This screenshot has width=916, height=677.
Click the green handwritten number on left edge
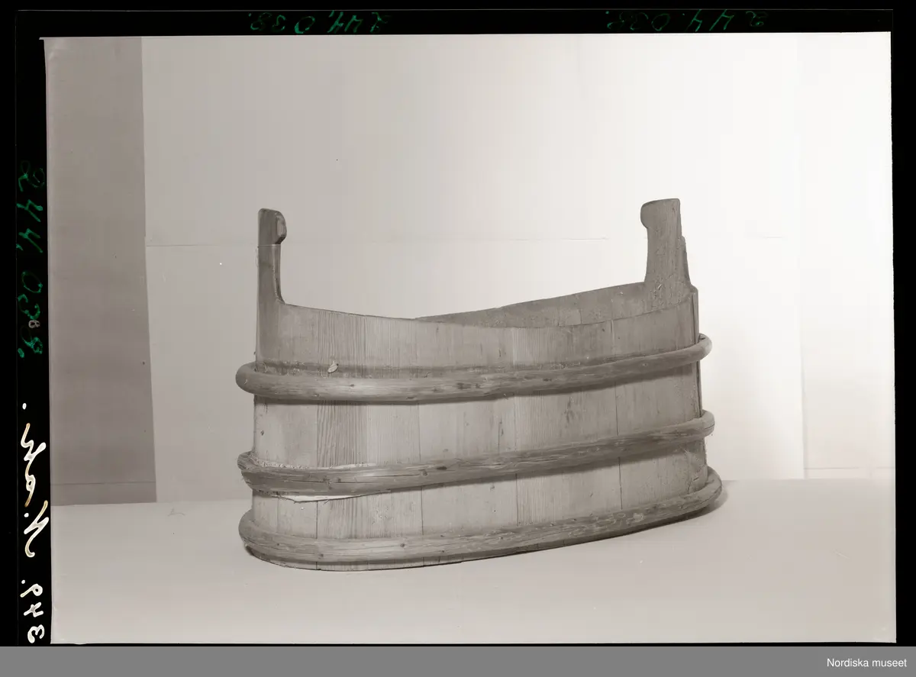[x=32, y=260]
